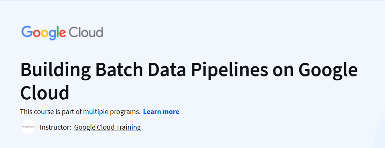Click the word Pipelines in the heading
Image resolution: width=385 pixels, height=148 pixels.
pos(229,70)
